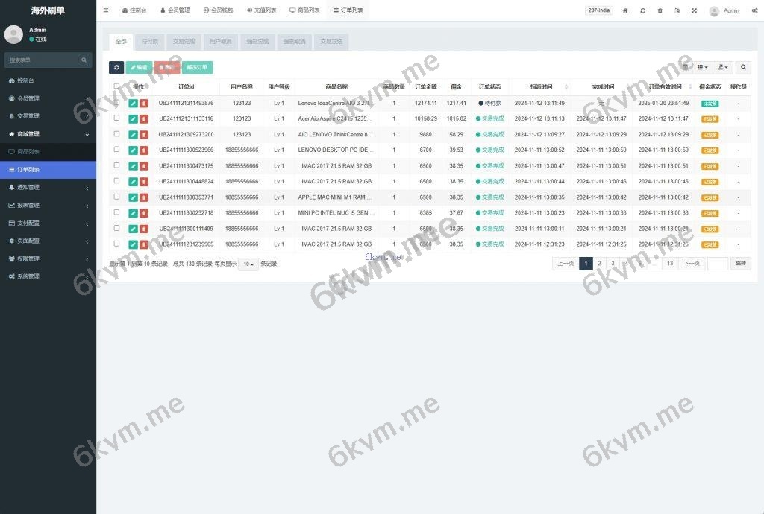Open the column visibility grid dropdown

(703, 67)
